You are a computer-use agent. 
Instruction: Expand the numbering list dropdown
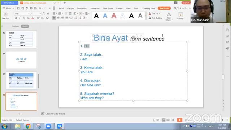(62, 14)
